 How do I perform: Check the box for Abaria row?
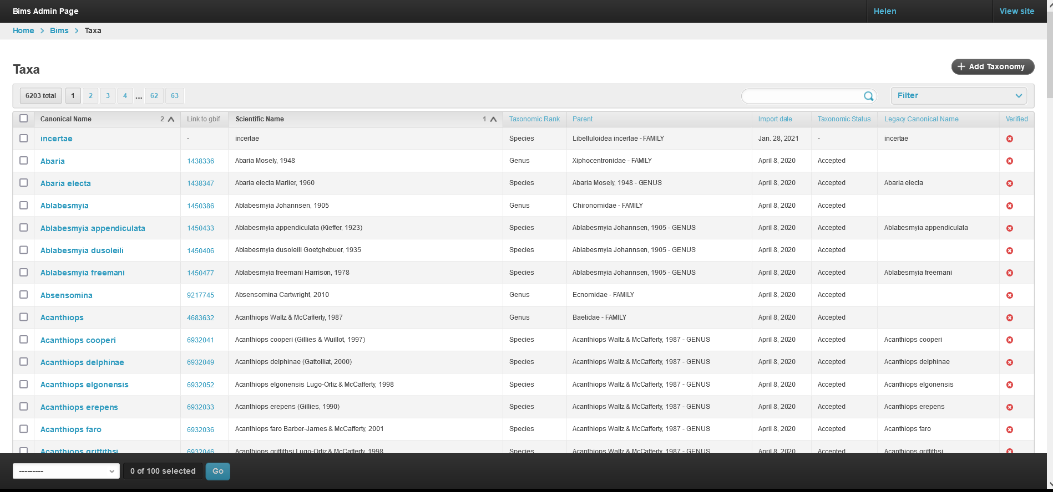[23, 160]
